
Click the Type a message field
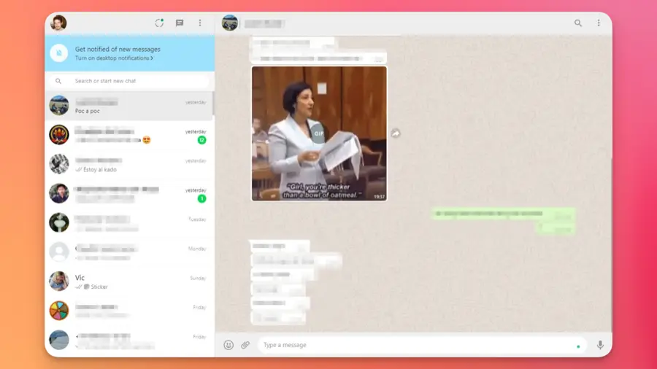click(421, 345)
